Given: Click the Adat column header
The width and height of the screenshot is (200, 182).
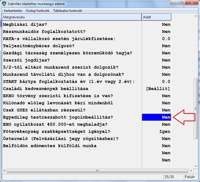Looking at the screenshot, I should (156, 17).
